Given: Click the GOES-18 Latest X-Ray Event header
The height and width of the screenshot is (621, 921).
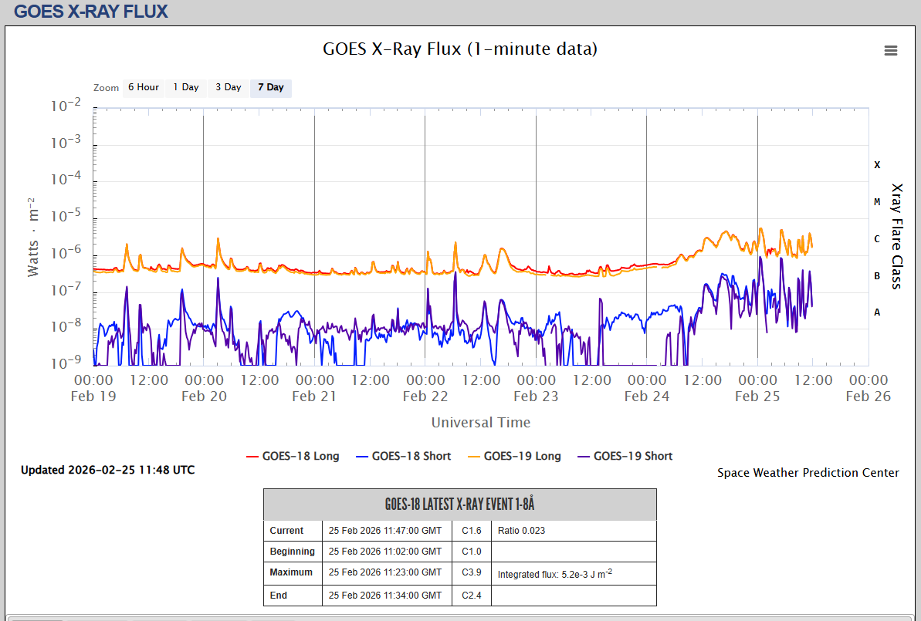Looking at the screenshot, I should (x=459, y=505).
